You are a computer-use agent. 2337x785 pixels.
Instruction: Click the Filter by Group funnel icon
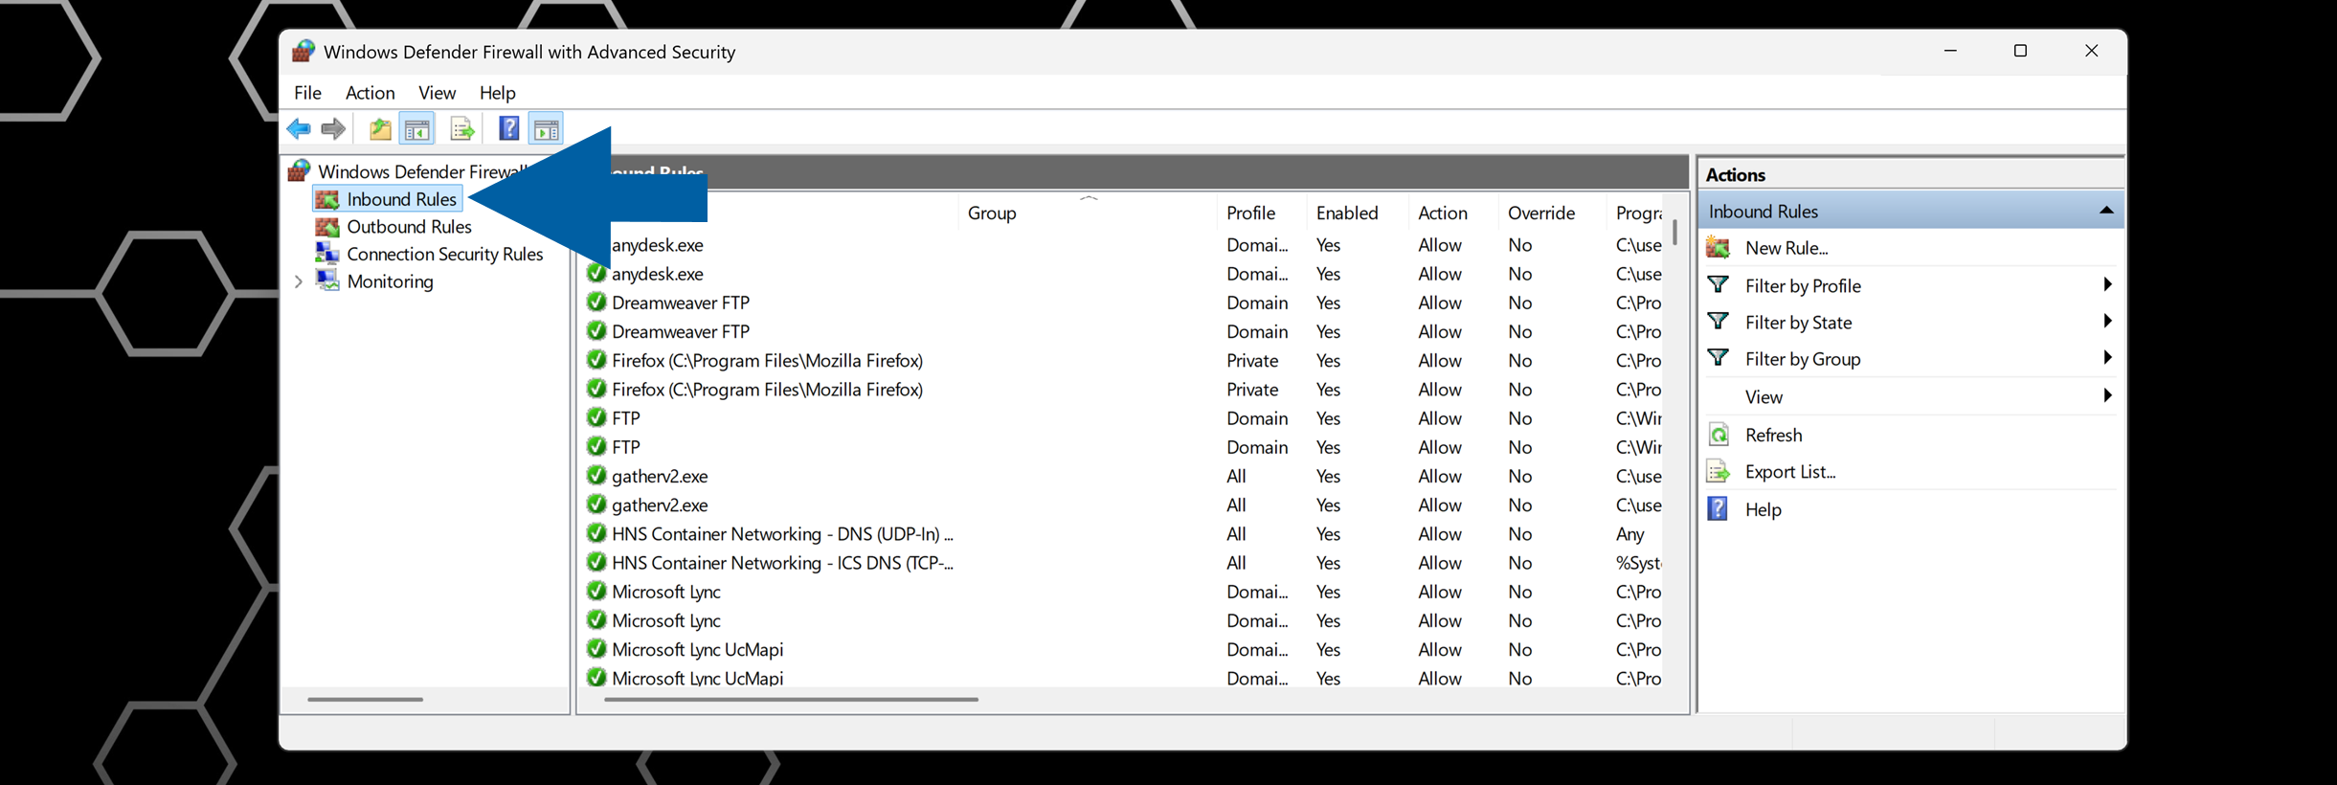(x=1719, y=358)
